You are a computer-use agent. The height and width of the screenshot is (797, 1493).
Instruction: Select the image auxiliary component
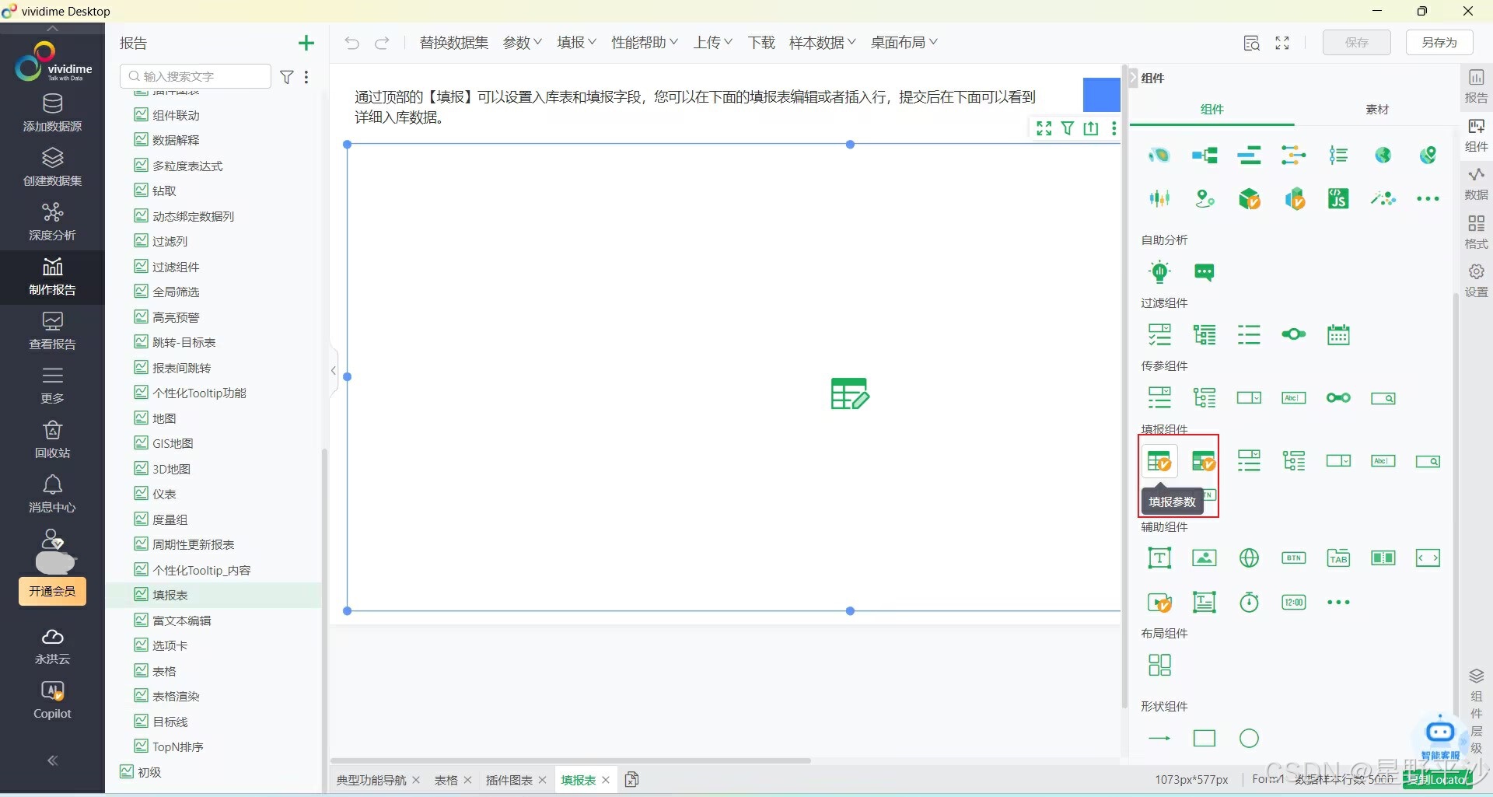[x=1204, y=558]
